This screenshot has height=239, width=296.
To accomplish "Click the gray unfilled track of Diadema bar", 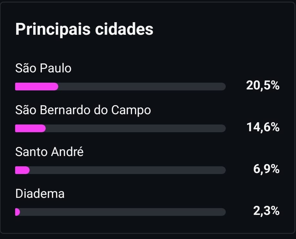I will 122,212.
